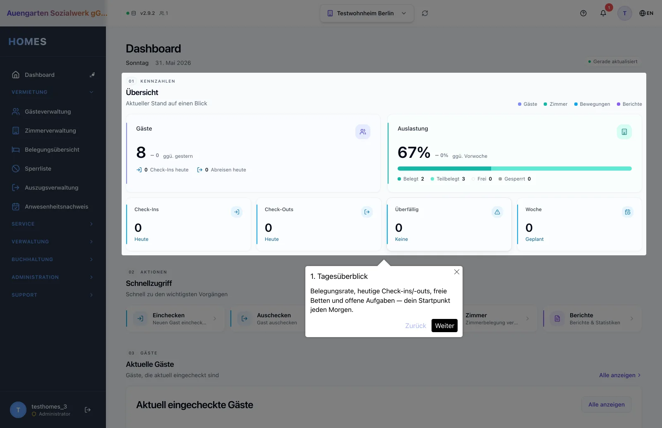The height and width of the screenshot is (428, 662).
Task: Click the Auslastung occupancy progress bar
Action: point(515,169)
